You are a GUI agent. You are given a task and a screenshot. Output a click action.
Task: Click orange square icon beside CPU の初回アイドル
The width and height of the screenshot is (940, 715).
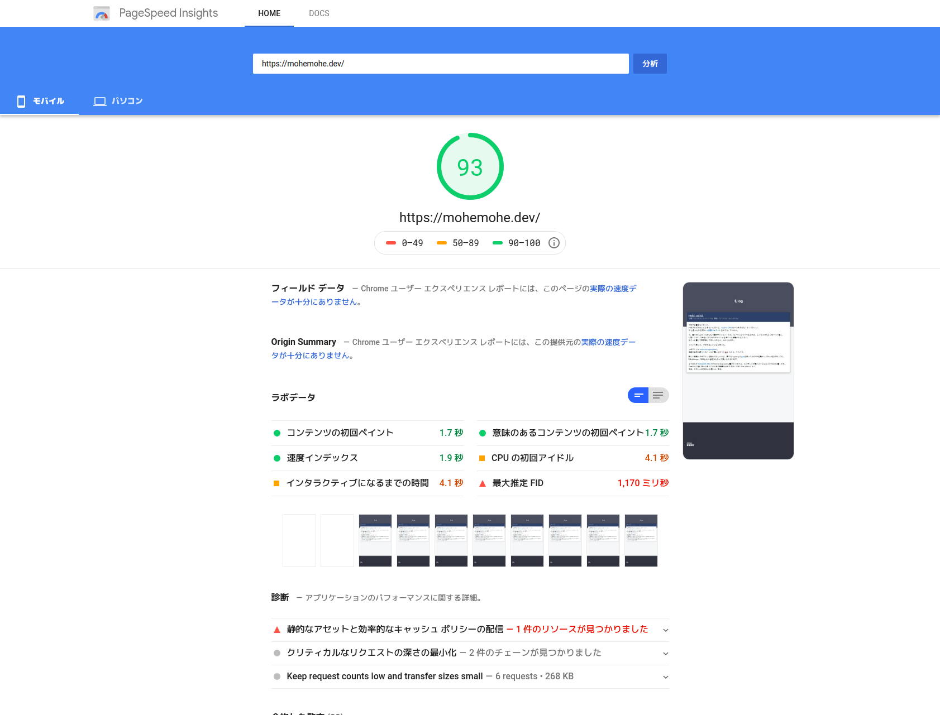pos(482,458)
